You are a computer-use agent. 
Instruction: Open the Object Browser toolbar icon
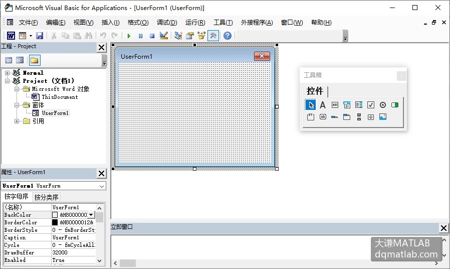click(x=201, y=36)
